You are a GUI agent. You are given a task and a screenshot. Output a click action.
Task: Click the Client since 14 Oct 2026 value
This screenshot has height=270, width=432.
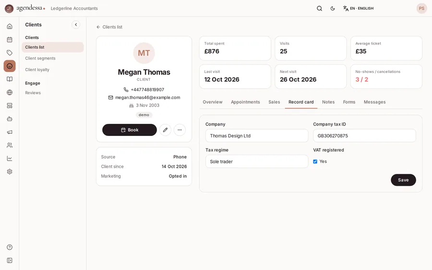174,167
